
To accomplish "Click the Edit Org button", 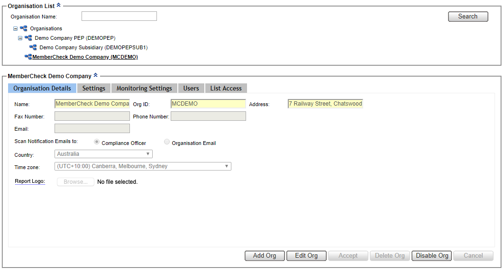I will coord(306,256).
